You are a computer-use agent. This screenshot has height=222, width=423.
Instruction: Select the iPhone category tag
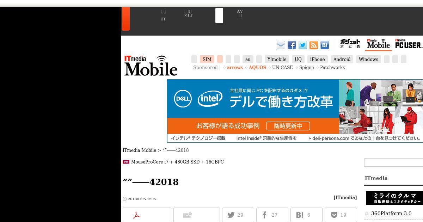pyautogui.click(x=317, y=59)
